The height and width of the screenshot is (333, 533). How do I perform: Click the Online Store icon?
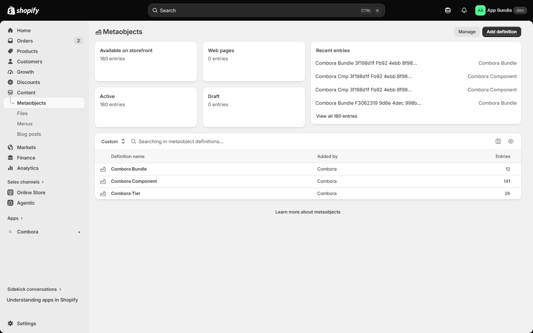click(x=10, y=192)
